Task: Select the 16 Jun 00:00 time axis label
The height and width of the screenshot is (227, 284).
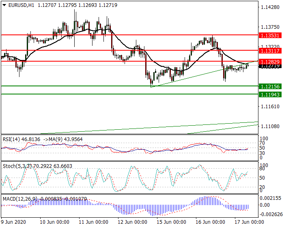Action: tap(210, 222)
